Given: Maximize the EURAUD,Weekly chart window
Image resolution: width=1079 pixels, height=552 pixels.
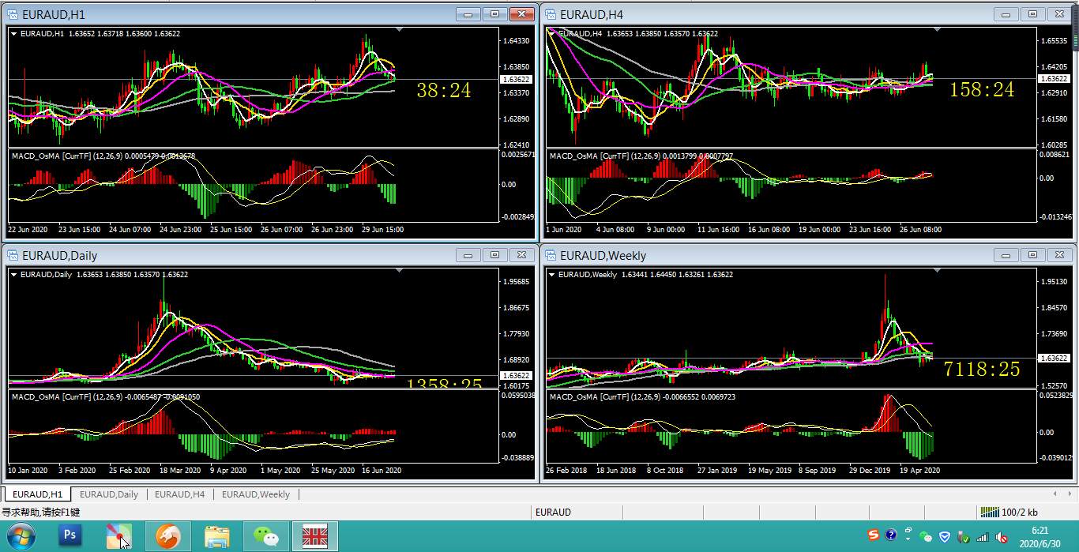Looking at the screenshot, I should pyautogui.click(x=1033, y=255).
